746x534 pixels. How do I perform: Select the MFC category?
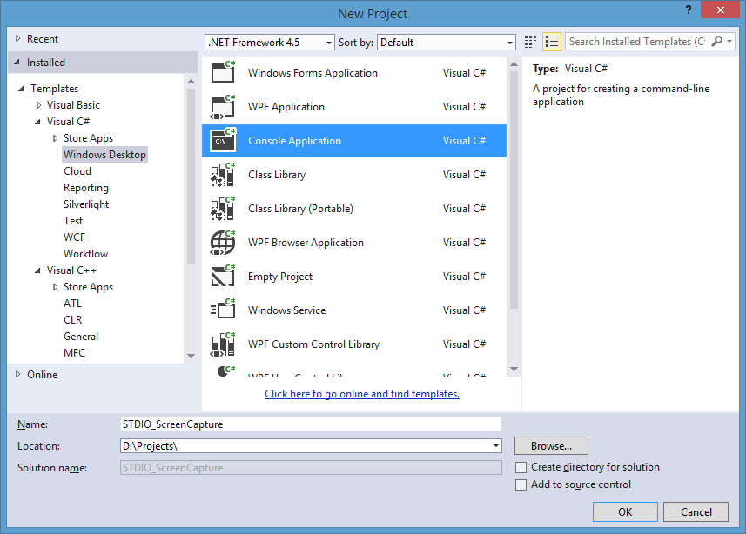point(75,353)
